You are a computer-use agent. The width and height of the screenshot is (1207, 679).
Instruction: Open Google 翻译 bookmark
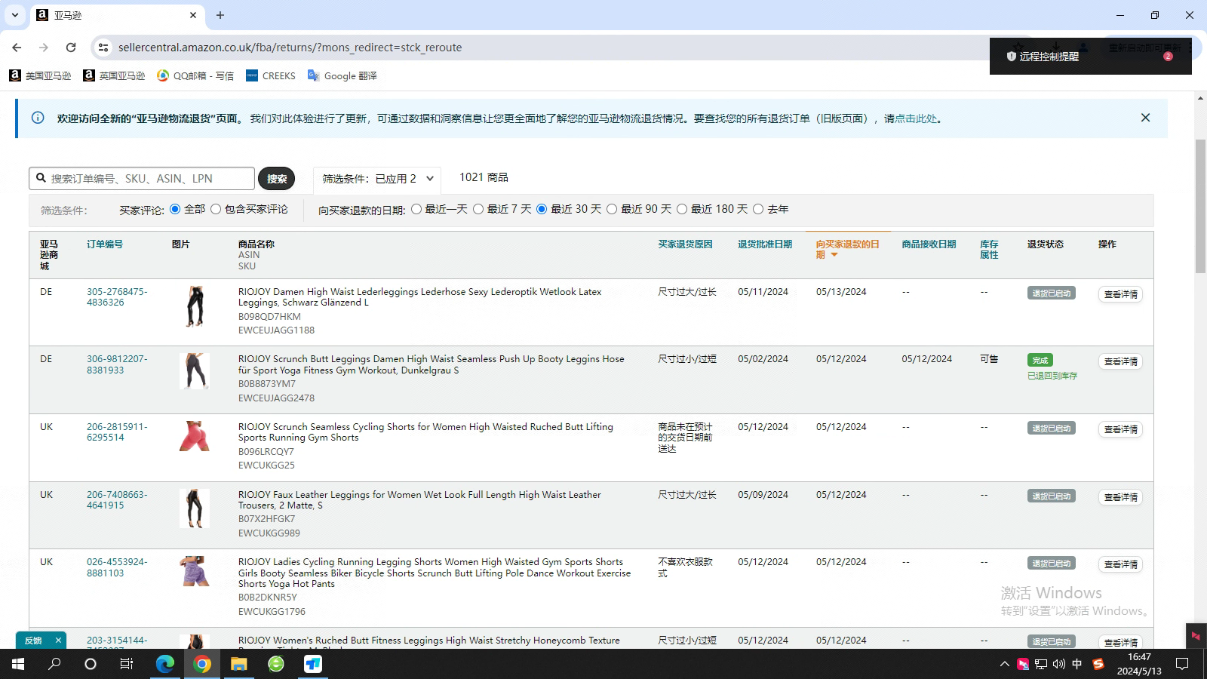coord(342,75)
